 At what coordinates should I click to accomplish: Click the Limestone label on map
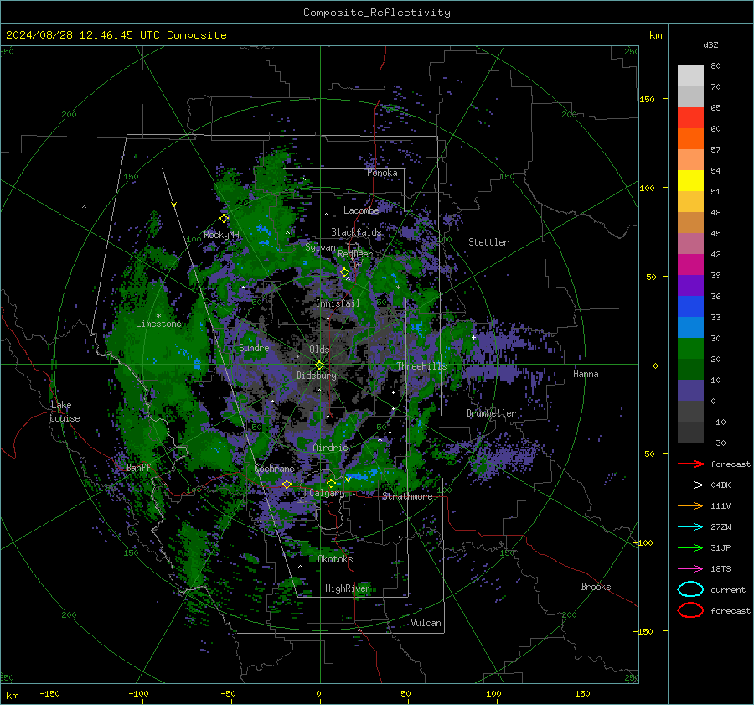point(158,324)
